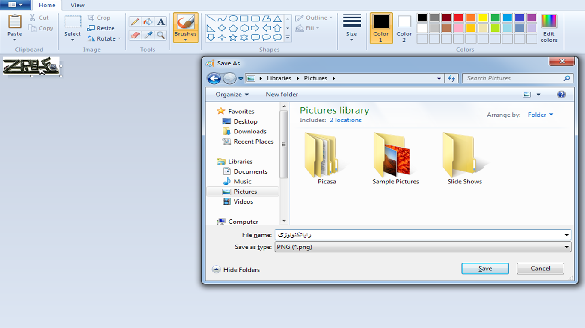Open the 2 locations link
Screen dimensions: 585x328
345,120
